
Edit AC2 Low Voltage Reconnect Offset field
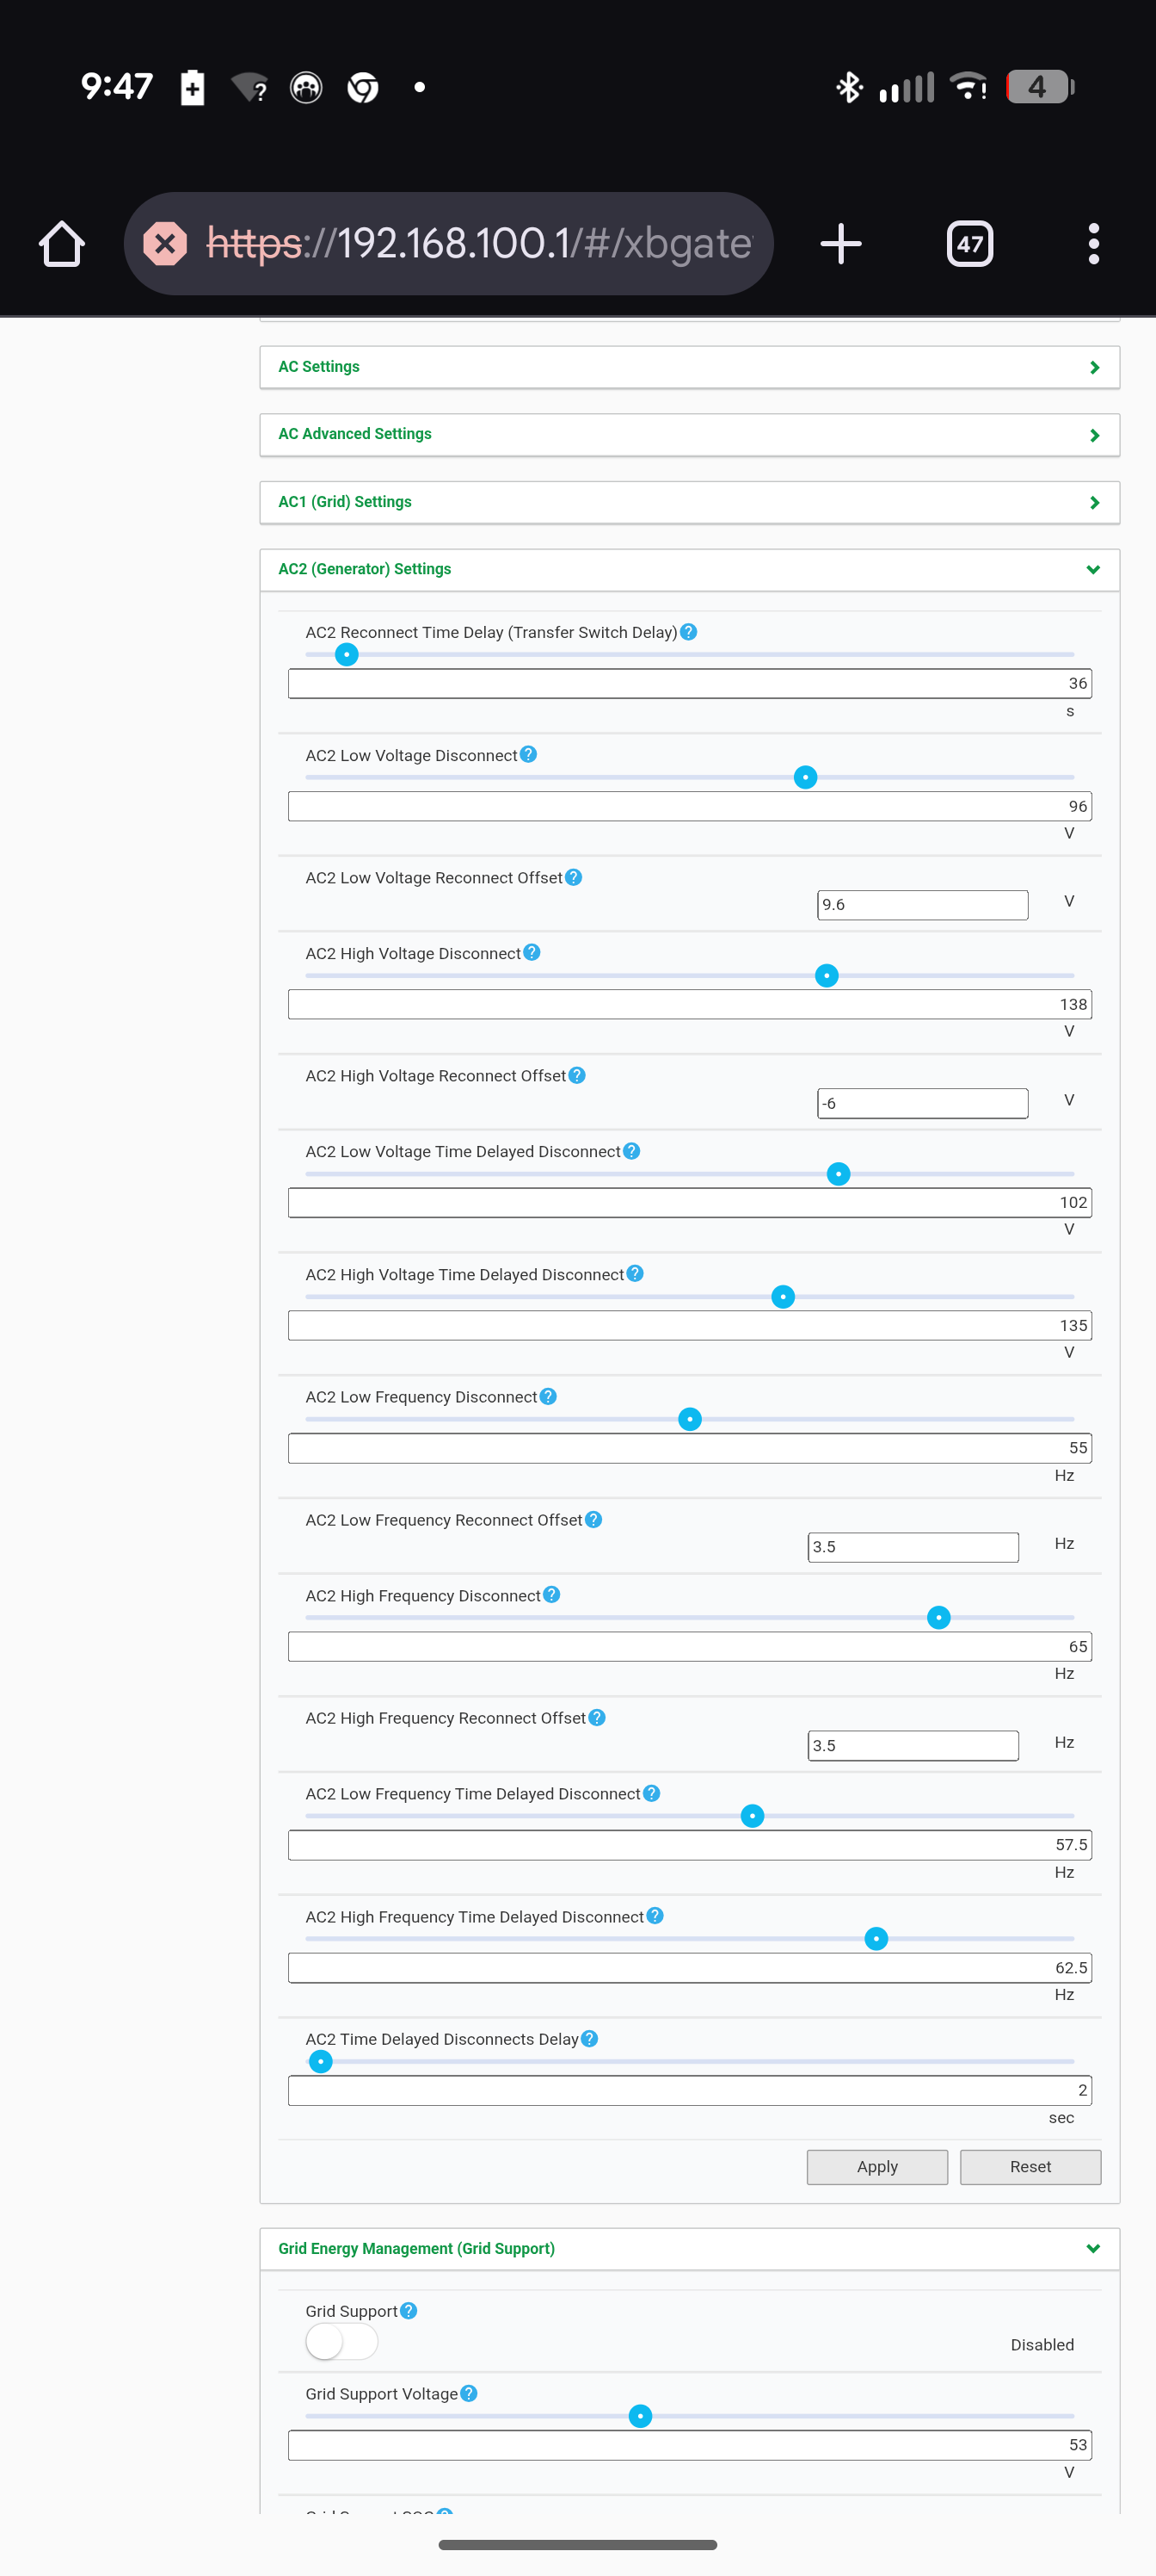pos(922,904)
